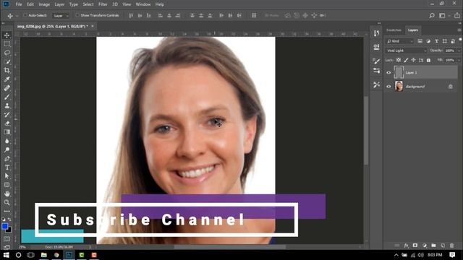Select the Quick Selection tool
Screen dimensions: 463x260
(7, 61)
